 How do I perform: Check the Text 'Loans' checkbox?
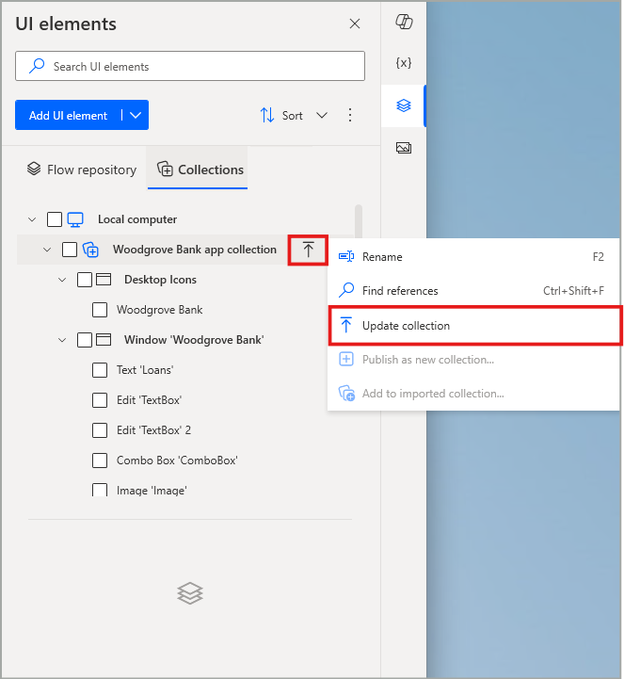100,370
